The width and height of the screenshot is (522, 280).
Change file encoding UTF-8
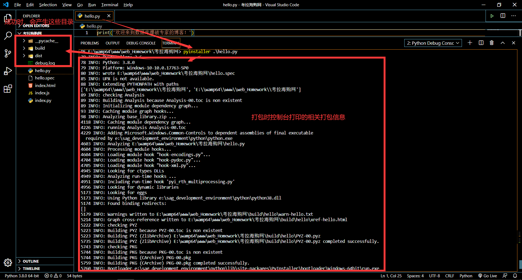tap(434, 276)
